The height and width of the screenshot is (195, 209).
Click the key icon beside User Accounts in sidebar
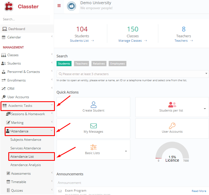[4, 97]
